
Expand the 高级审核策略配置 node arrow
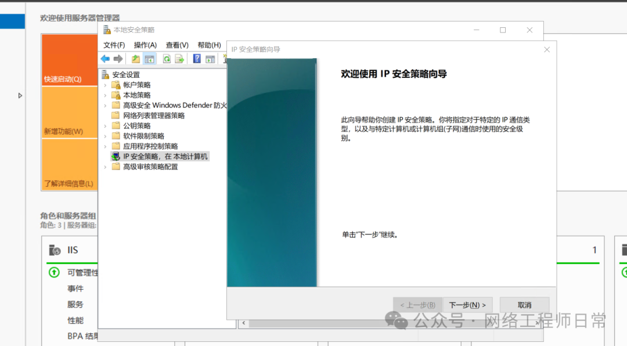(105, 167)
